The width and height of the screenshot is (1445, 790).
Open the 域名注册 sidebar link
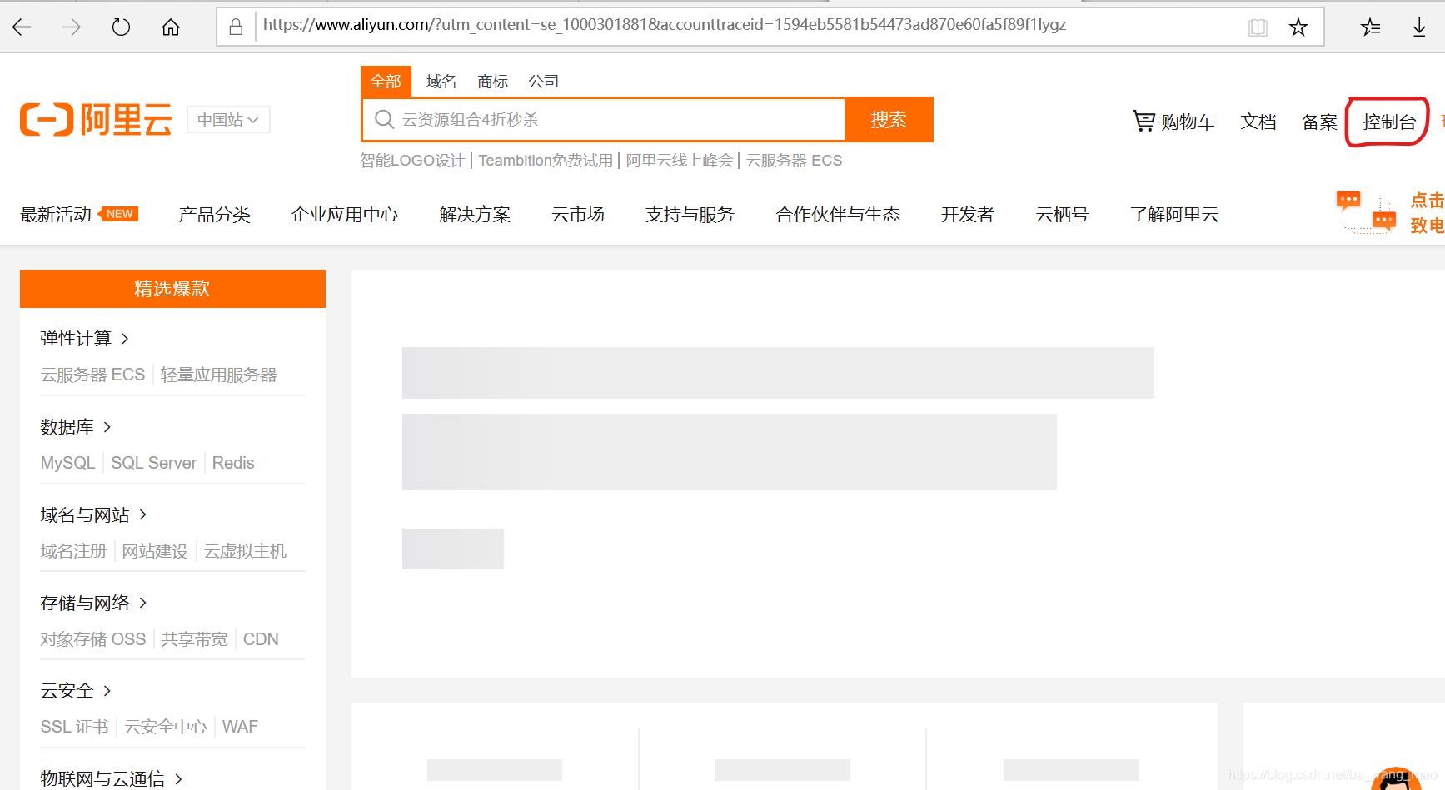pyautogui.click(x=73, y=551)
